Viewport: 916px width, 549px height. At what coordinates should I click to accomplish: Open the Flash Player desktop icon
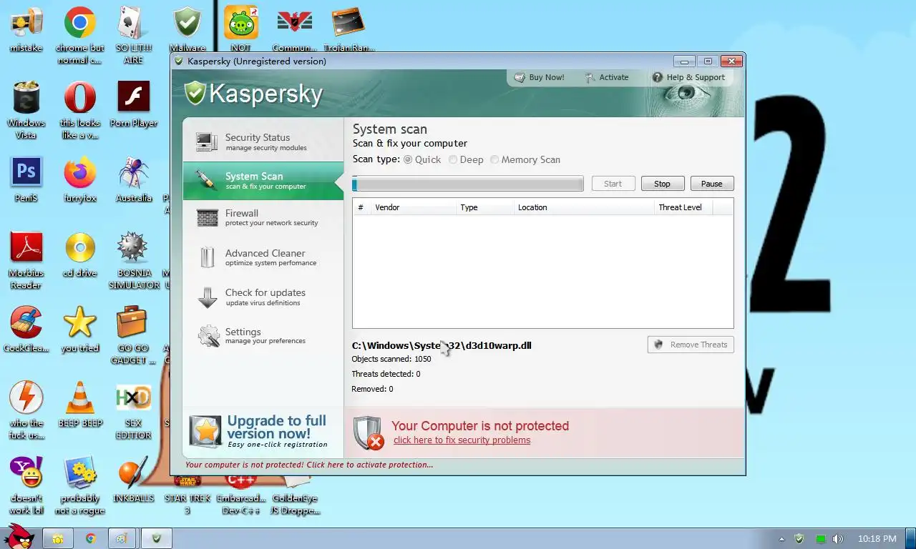[x=133, y=106]
